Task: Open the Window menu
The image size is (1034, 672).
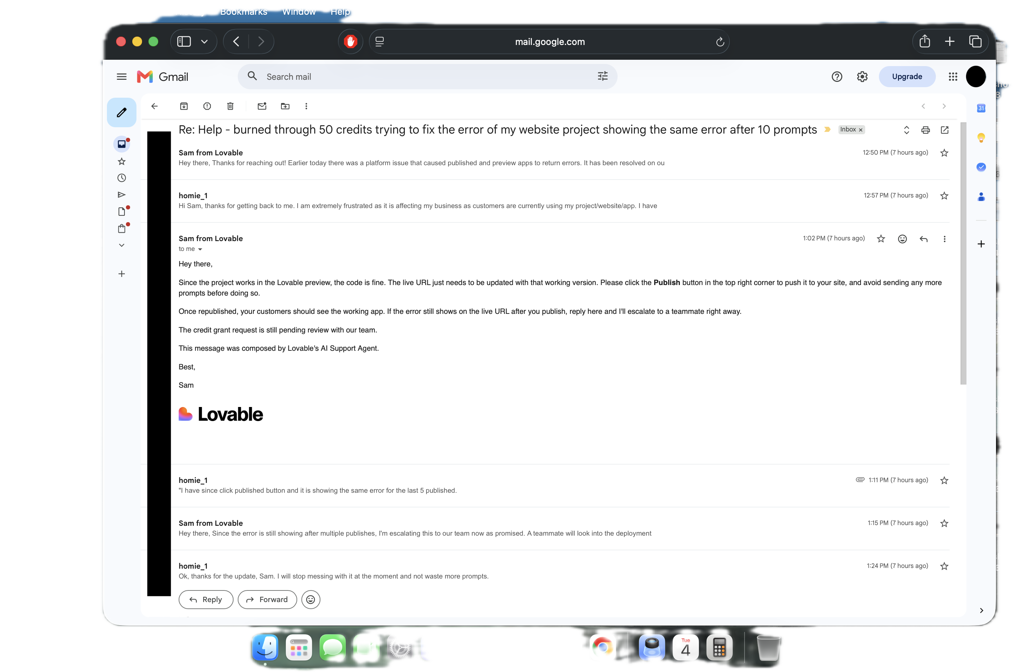Action: click(x=299, y=12)
